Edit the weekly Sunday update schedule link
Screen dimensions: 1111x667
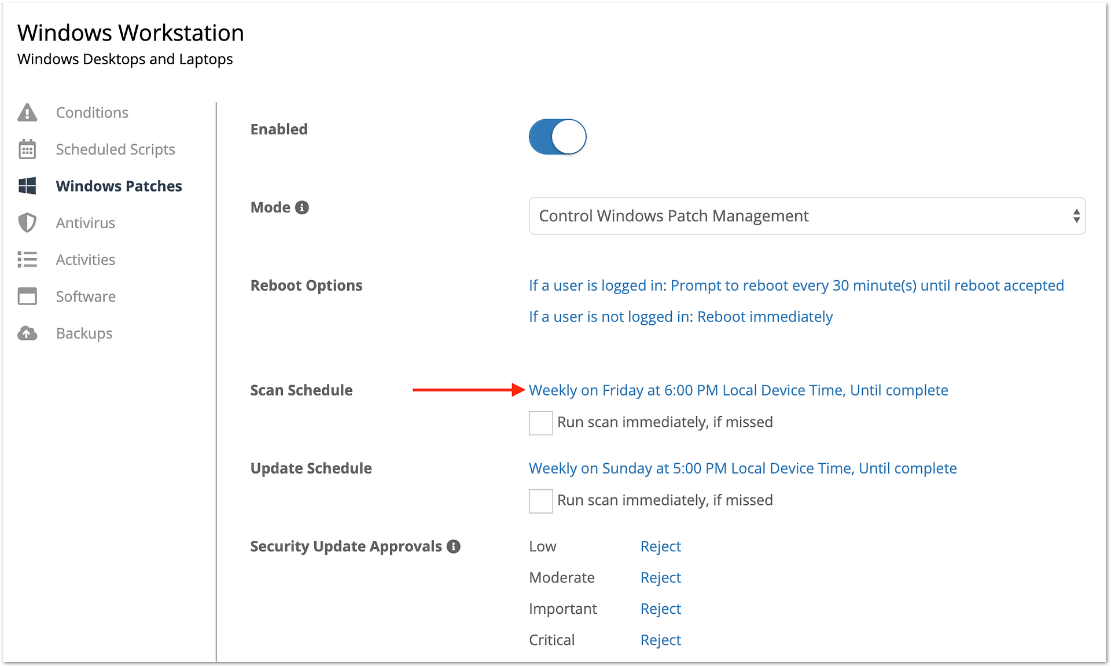click(x=742, y=468)
